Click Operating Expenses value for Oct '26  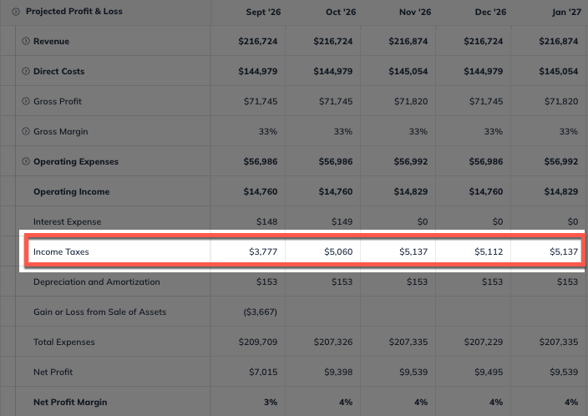[x=336, y=162]
